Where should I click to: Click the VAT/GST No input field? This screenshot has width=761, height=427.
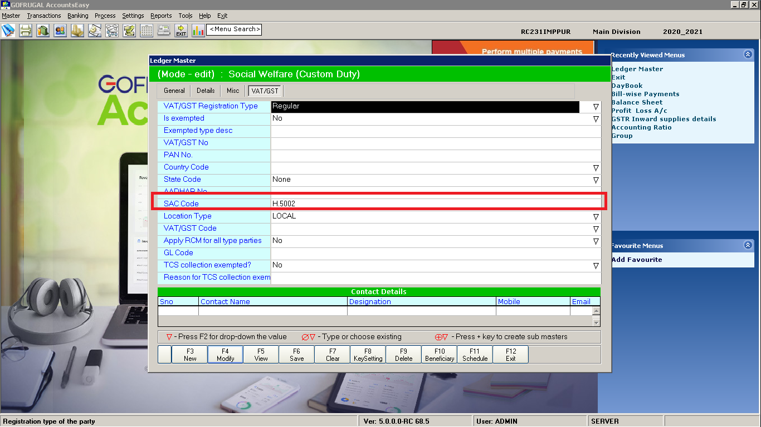coord(436,143)
